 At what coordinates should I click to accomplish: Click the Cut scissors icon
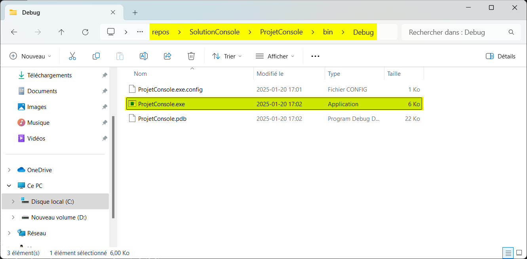72,56
